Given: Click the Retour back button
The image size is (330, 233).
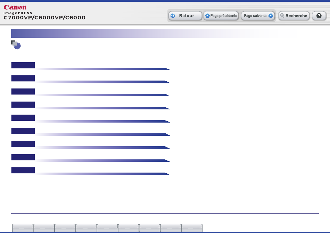Looking at the screenshot, I should click(x=185, y=16).
